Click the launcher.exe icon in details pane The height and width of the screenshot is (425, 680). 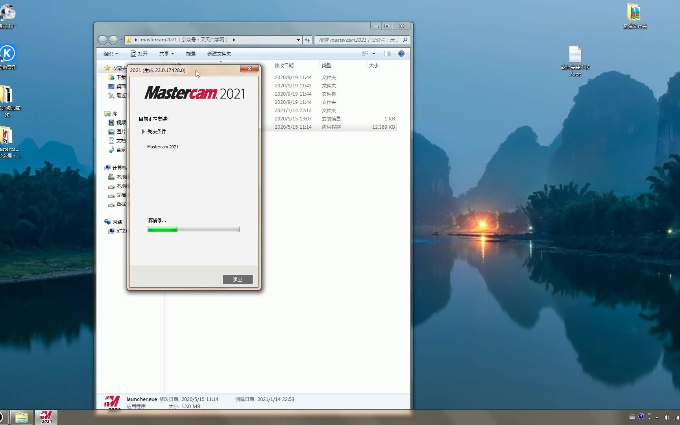click(112, 402)
